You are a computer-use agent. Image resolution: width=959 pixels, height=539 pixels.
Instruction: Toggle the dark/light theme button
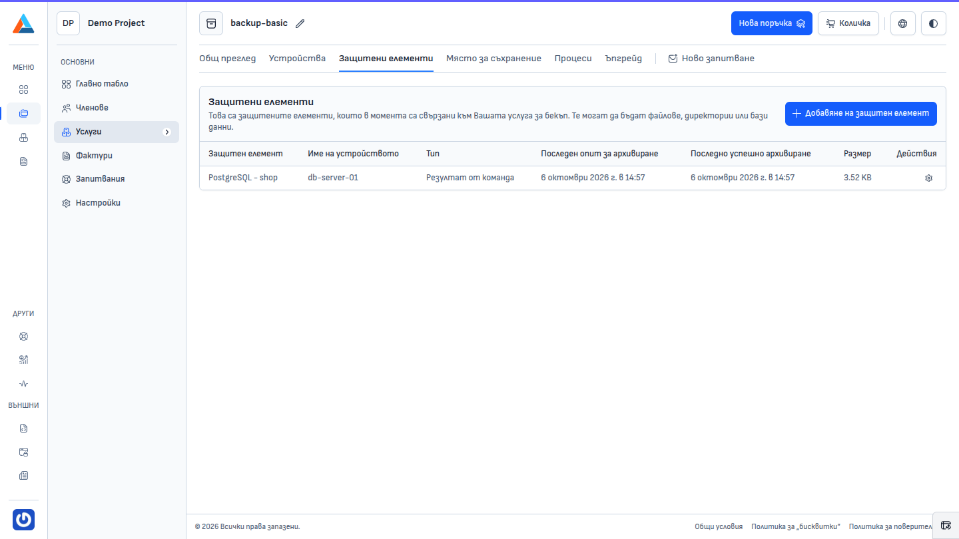934,23
